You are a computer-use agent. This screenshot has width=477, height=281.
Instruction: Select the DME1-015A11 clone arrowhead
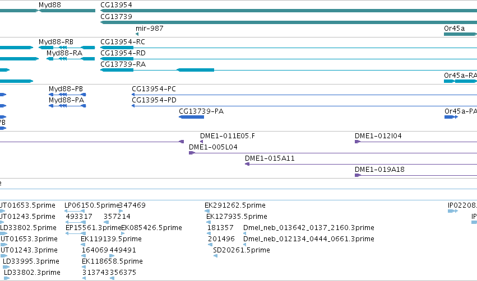pyautogui.click(x=247, y=164)
